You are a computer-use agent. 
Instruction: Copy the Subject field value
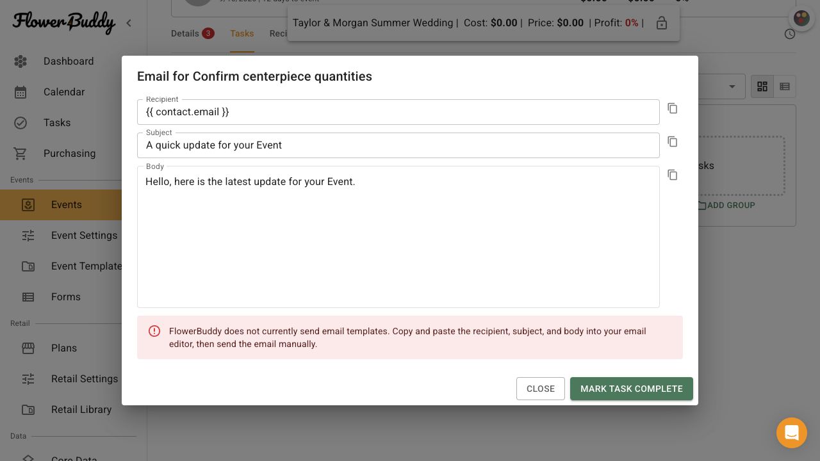pyautogui.click(x=673, y=142)
